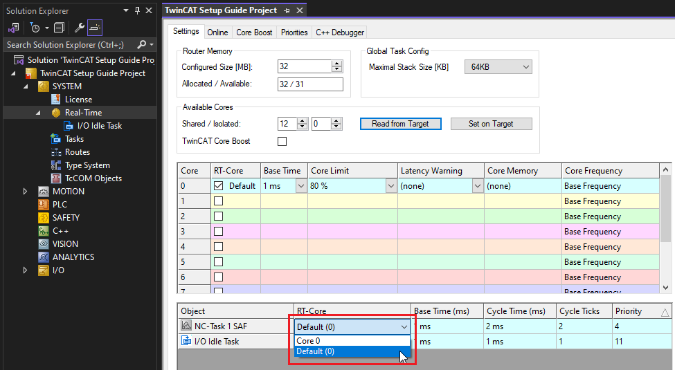Sort the task table by Priority column header
The width and height of the screenshot is (675, 370).
click(641, 311)
